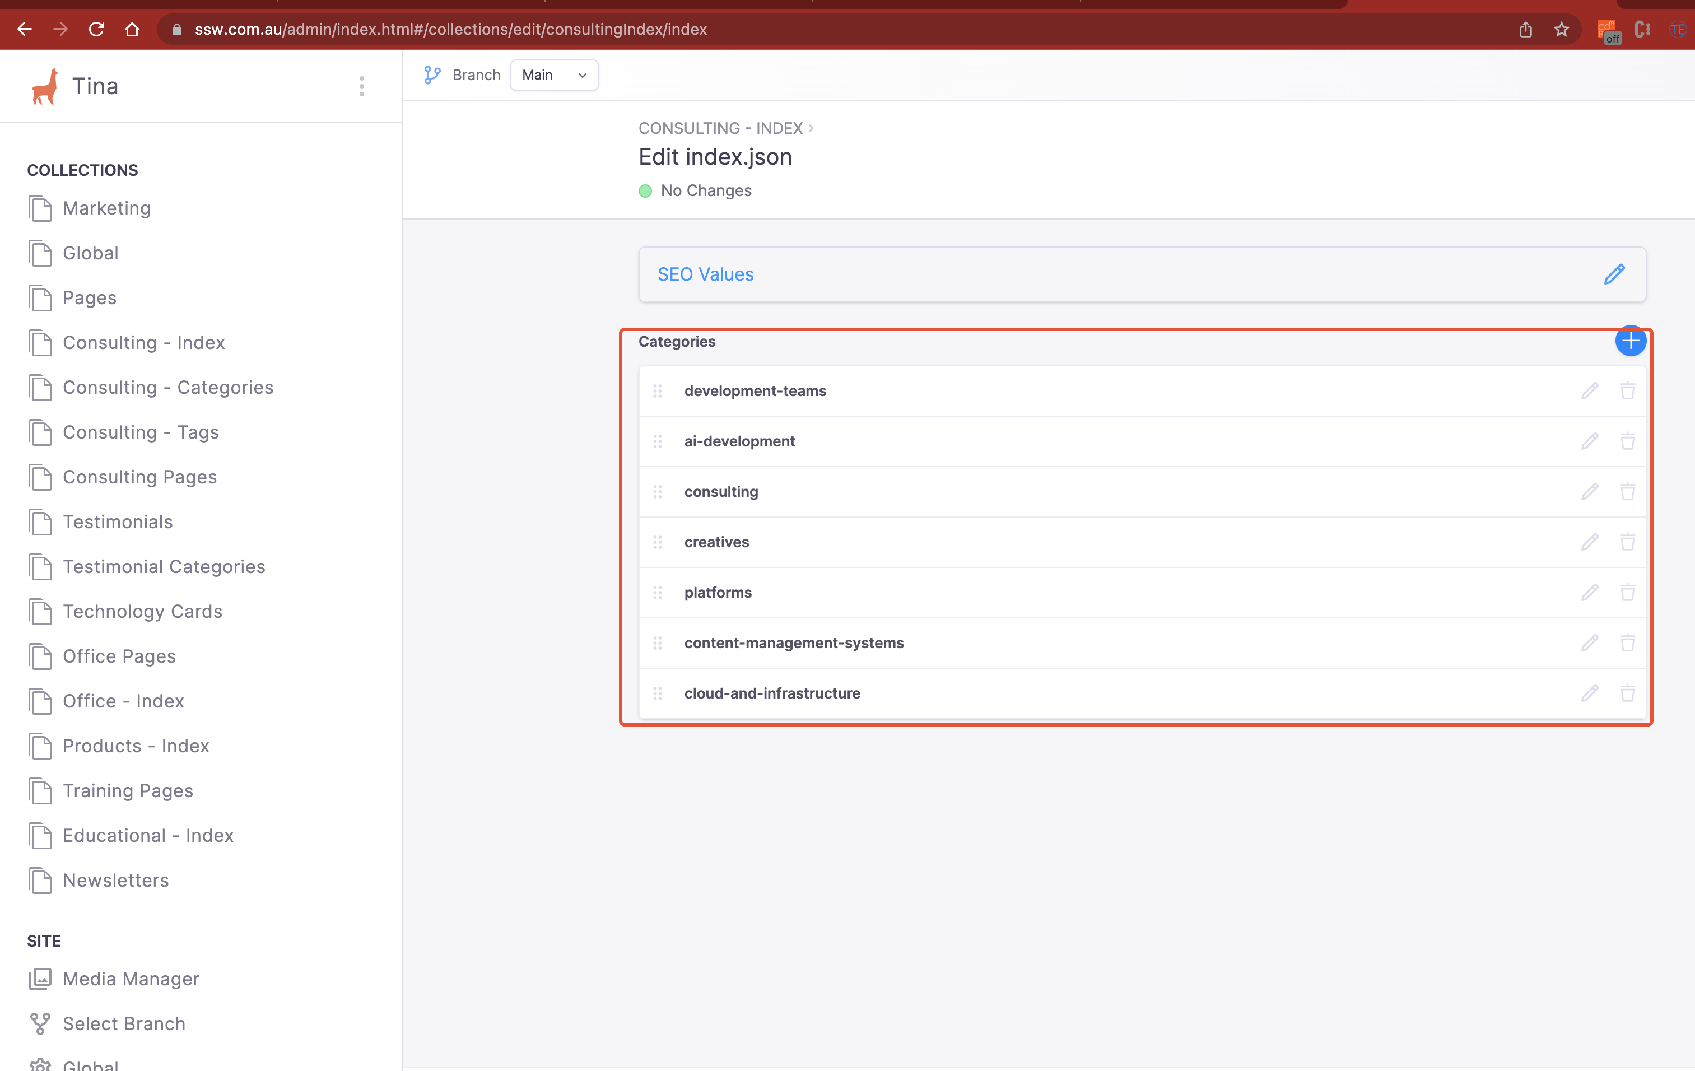Image resolution: width=1695 pixels, height=1071 pixels.
Task: Click the branch icon next to Branch label
Action: (x=431, y=74)
